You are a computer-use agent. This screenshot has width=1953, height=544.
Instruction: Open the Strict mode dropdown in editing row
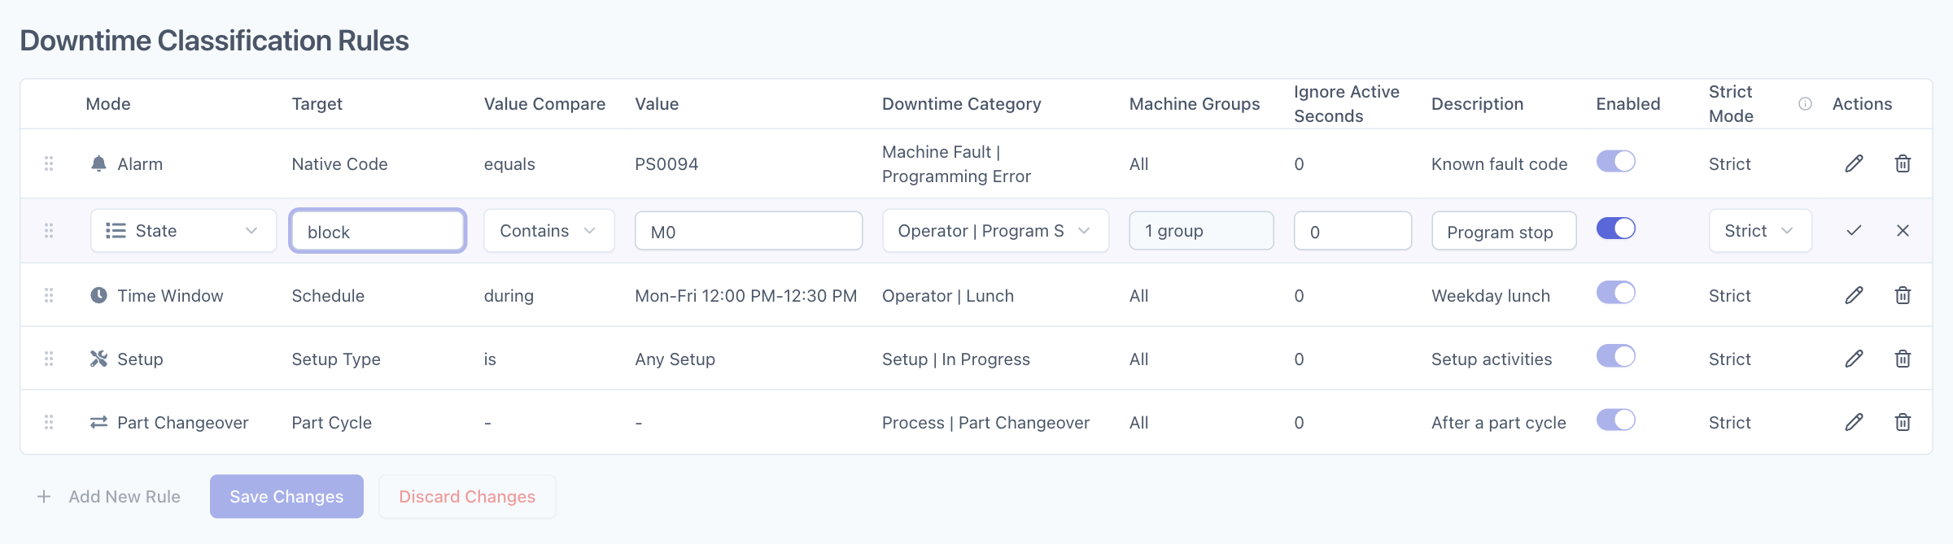[1760, 231]
